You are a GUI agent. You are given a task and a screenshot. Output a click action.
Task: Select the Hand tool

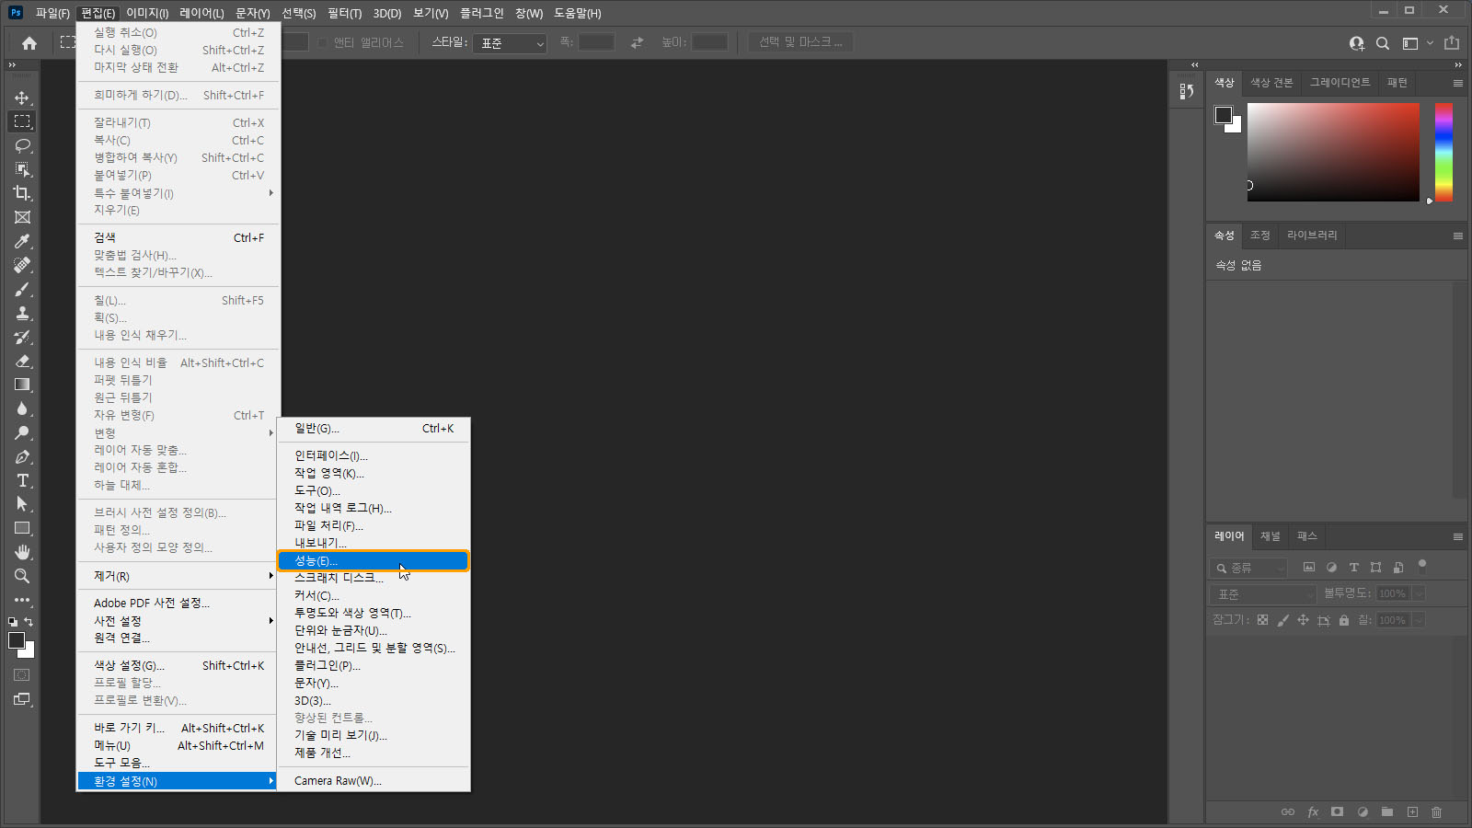coord(22,552)
